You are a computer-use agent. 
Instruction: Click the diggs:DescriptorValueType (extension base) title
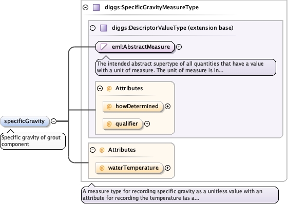(172, 28)
